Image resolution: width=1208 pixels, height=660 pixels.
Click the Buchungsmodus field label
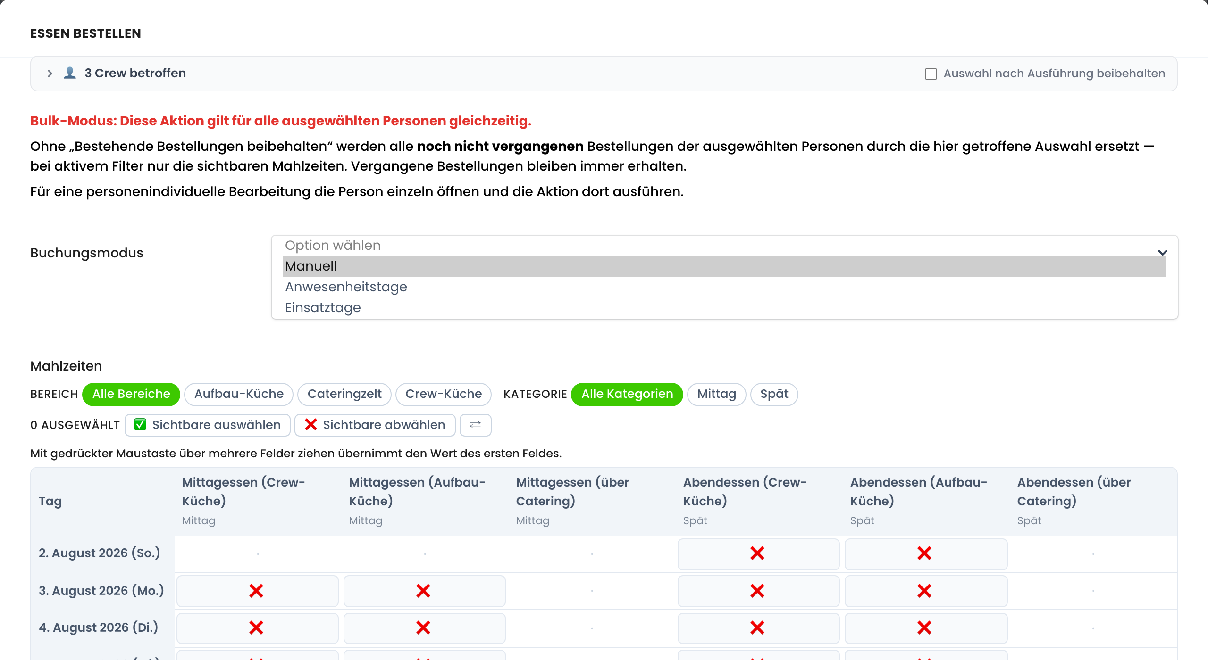tap(87, 253)
